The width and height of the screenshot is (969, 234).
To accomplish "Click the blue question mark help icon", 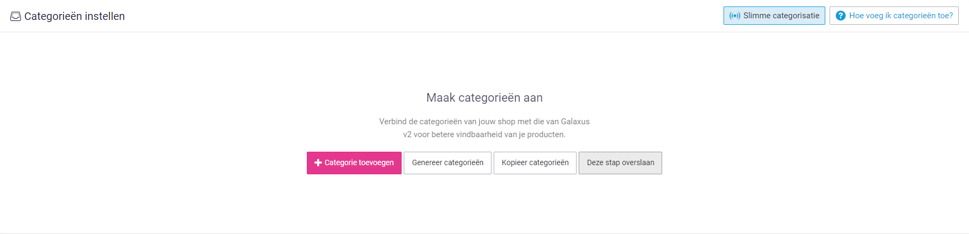I will click(840, 16).
